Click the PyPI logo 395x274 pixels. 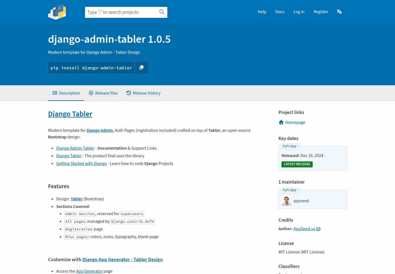point(57,12)
